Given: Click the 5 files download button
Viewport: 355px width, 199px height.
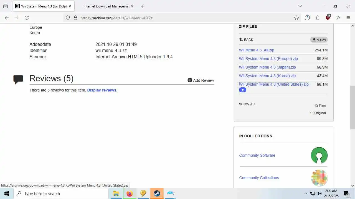Looking at the screenshot, I should coord(319,40).
